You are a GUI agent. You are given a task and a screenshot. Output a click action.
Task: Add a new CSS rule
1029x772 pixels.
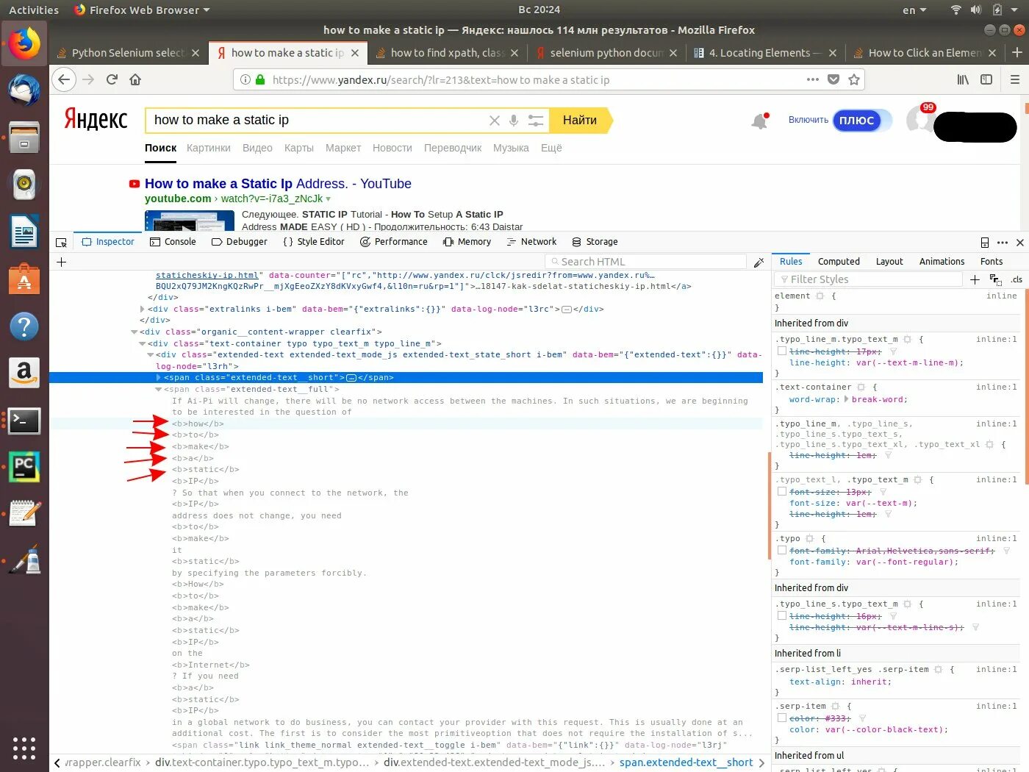975,279
